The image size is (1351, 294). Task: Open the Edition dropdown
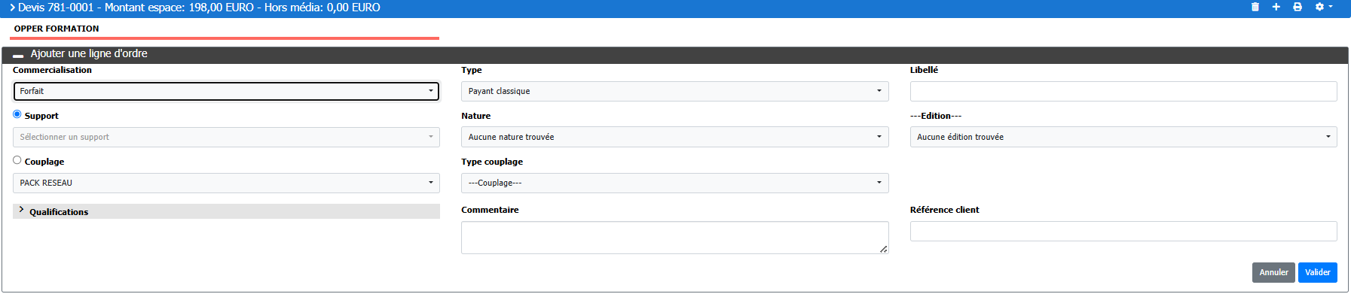point(1123,137)
